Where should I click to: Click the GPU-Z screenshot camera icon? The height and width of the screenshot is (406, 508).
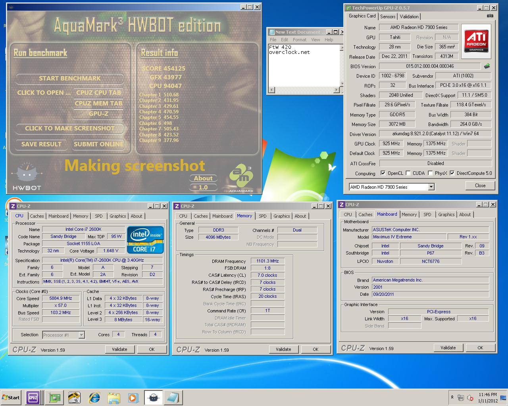coord(490,16)
